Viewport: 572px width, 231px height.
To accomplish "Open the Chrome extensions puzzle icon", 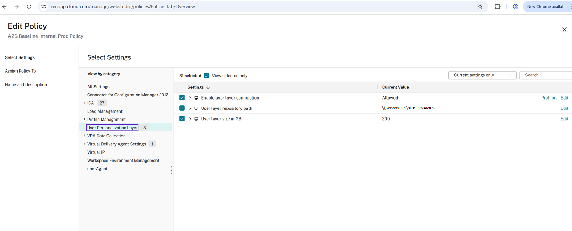I will click(x=497, y=6).
